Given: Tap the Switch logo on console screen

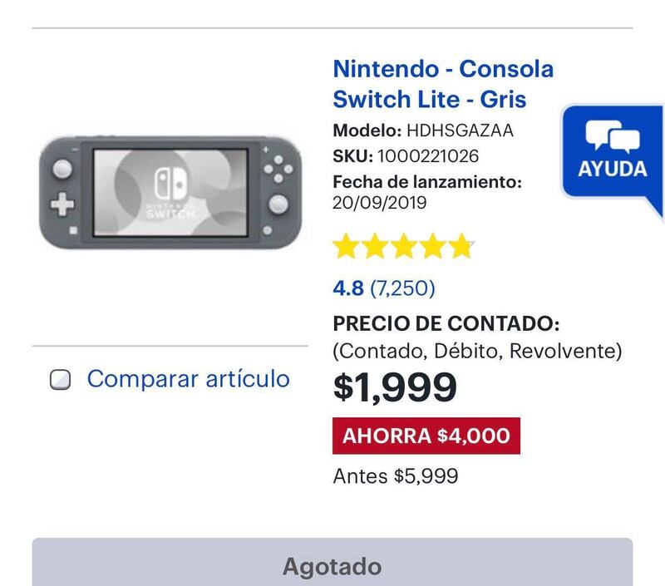Looking at the screenshot, I should [170, 184].
